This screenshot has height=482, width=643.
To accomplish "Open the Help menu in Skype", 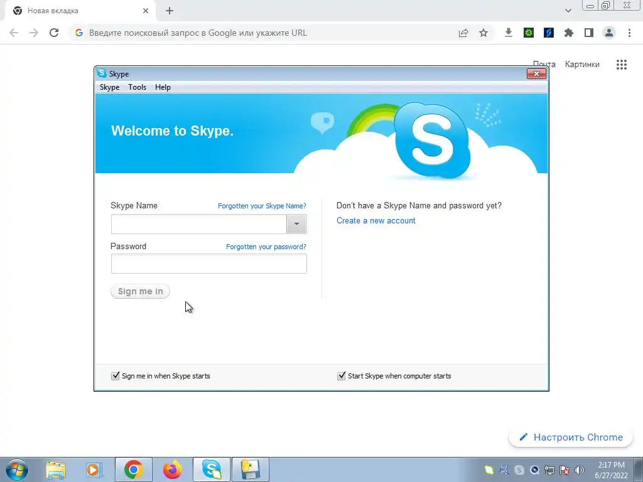I will point(163,87).
